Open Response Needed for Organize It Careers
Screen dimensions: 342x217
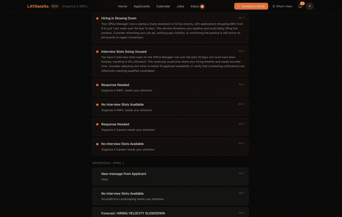tap(170, 127)
